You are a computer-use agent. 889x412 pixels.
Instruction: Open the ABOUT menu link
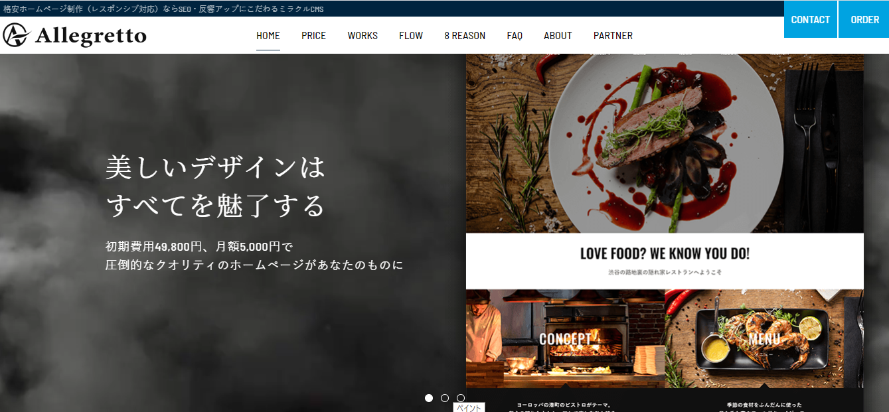click(x=558, y=36)
